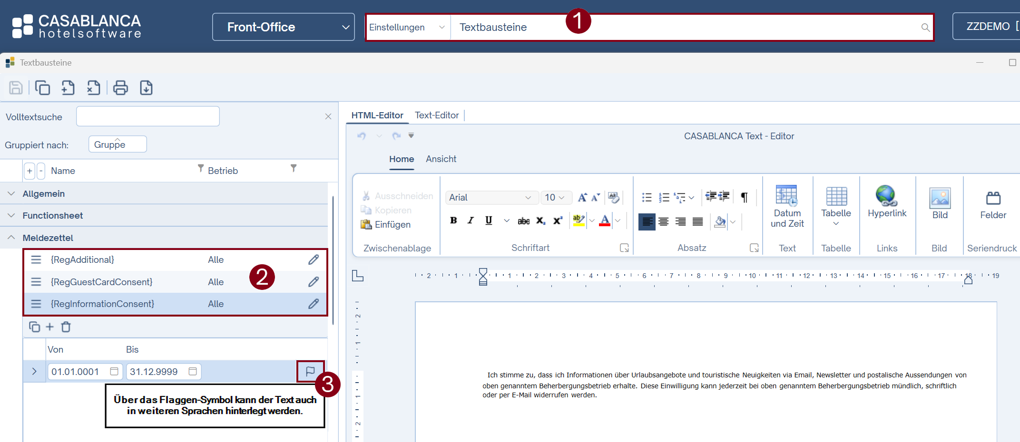Click the Volltextsuche input field

(x=147, y=116)
